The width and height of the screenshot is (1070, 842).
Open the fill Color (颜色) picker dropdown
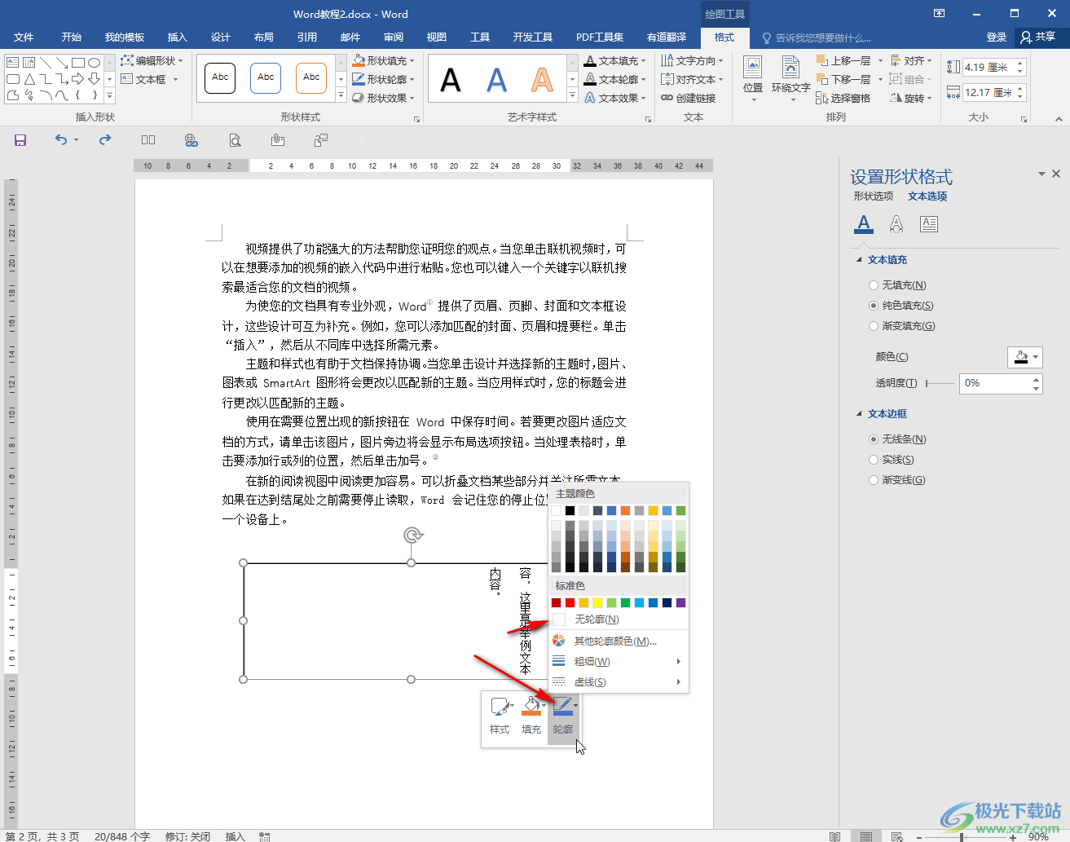[1025, 357]
